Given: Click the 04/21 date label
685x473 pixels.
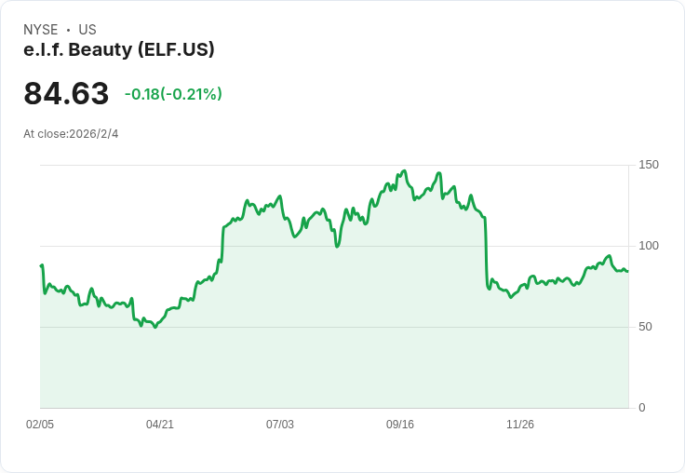Looking at the screenshot, I should (x=160, y=425).
